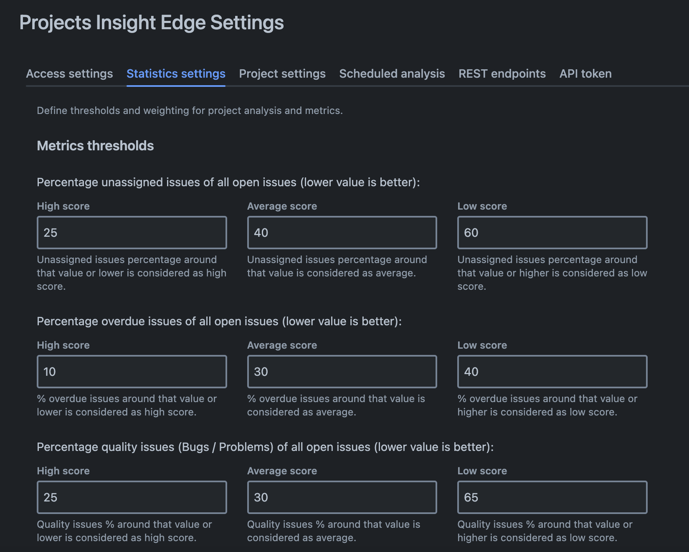Select quality issues Low score field
Image resolution: width=689 pixels, height=552 pixels.
pos(552,497)
